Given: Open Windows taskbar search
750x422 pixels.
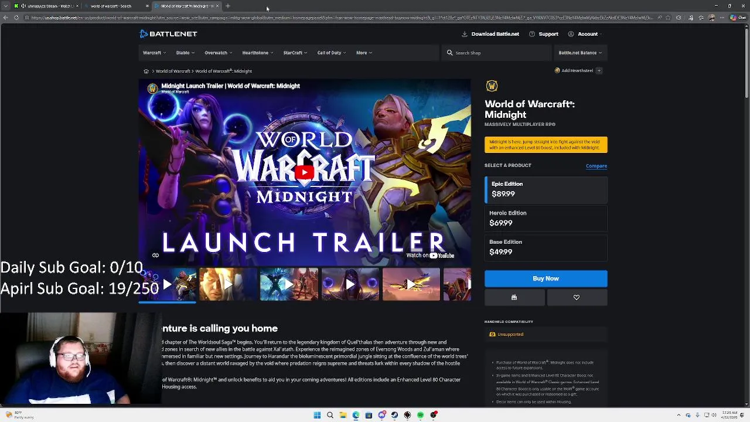Looking at the screenshot, I should pyautogui.click(x=330, y=415).
